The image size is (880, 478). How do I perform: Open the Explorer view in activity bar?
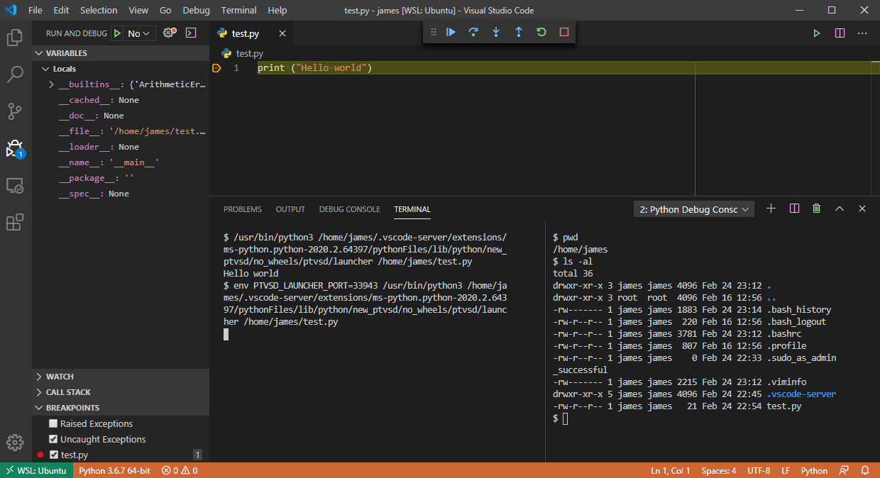tap(15, 38)
